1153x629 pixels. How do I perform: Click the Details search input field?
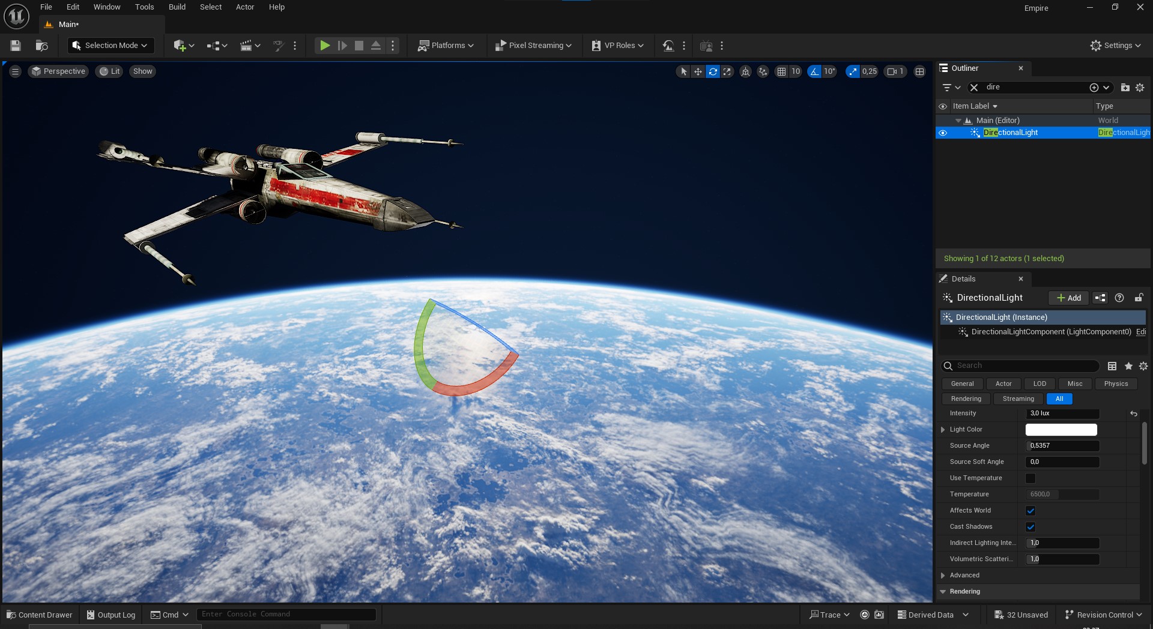pos(1020,366)
